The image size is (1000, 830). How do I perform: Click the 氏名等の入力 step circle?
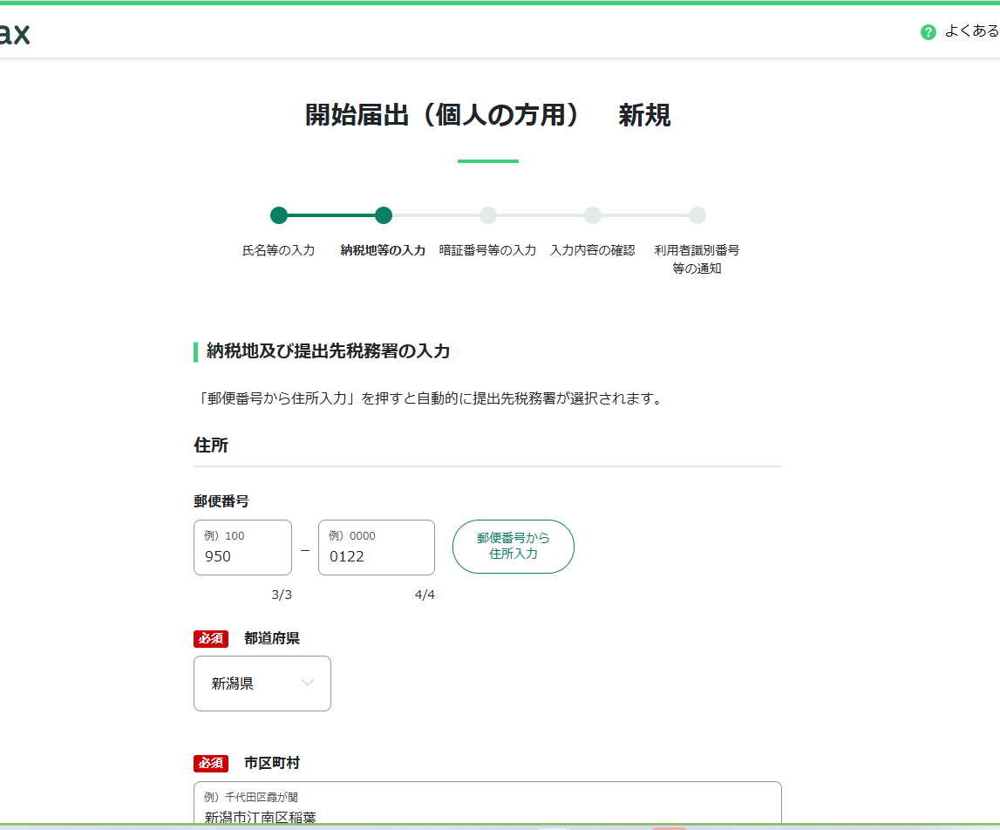point(279,215)
